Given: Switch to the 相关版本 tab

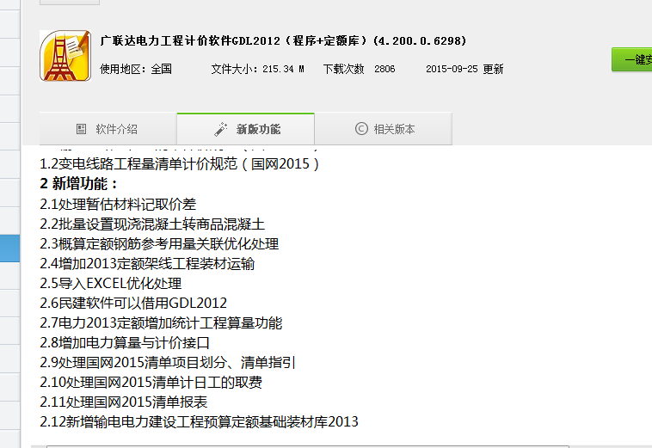Looking at the screenshot, I should click(x=384, y=129).
